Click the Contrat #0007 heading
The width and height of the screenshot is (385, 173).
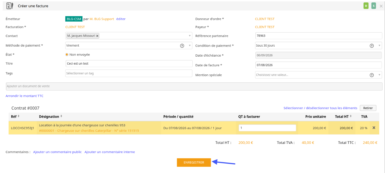point(25,108)
